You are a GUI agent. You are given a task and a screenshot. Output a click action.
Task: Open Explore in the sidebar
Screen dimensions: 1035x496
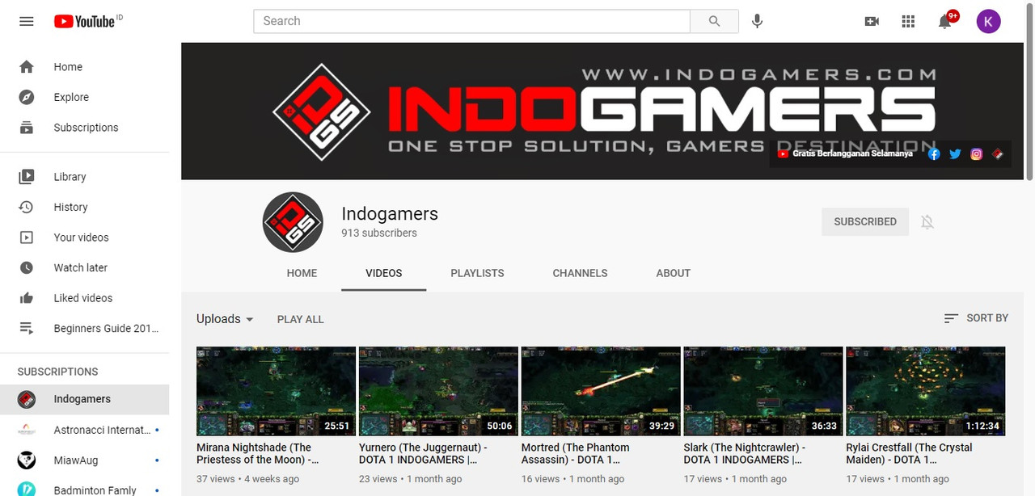pyautogui.click(x=84, y=97)
